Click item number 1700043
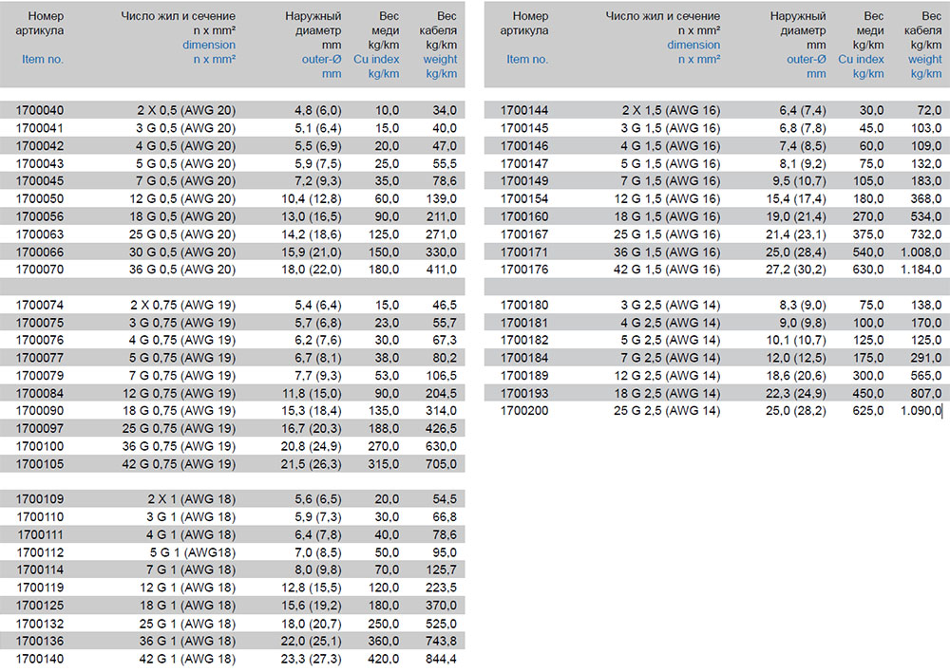This screenshot has height=672, width=950. pyautogui.click(x=39, y=163)
